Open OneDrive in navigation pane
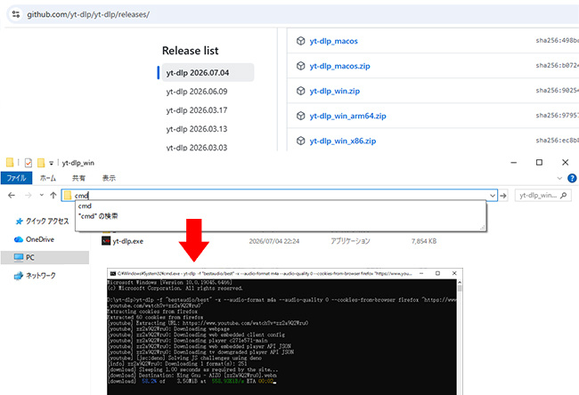The width and height of the screenshot is (579, 395). click(x=35, y=239)
